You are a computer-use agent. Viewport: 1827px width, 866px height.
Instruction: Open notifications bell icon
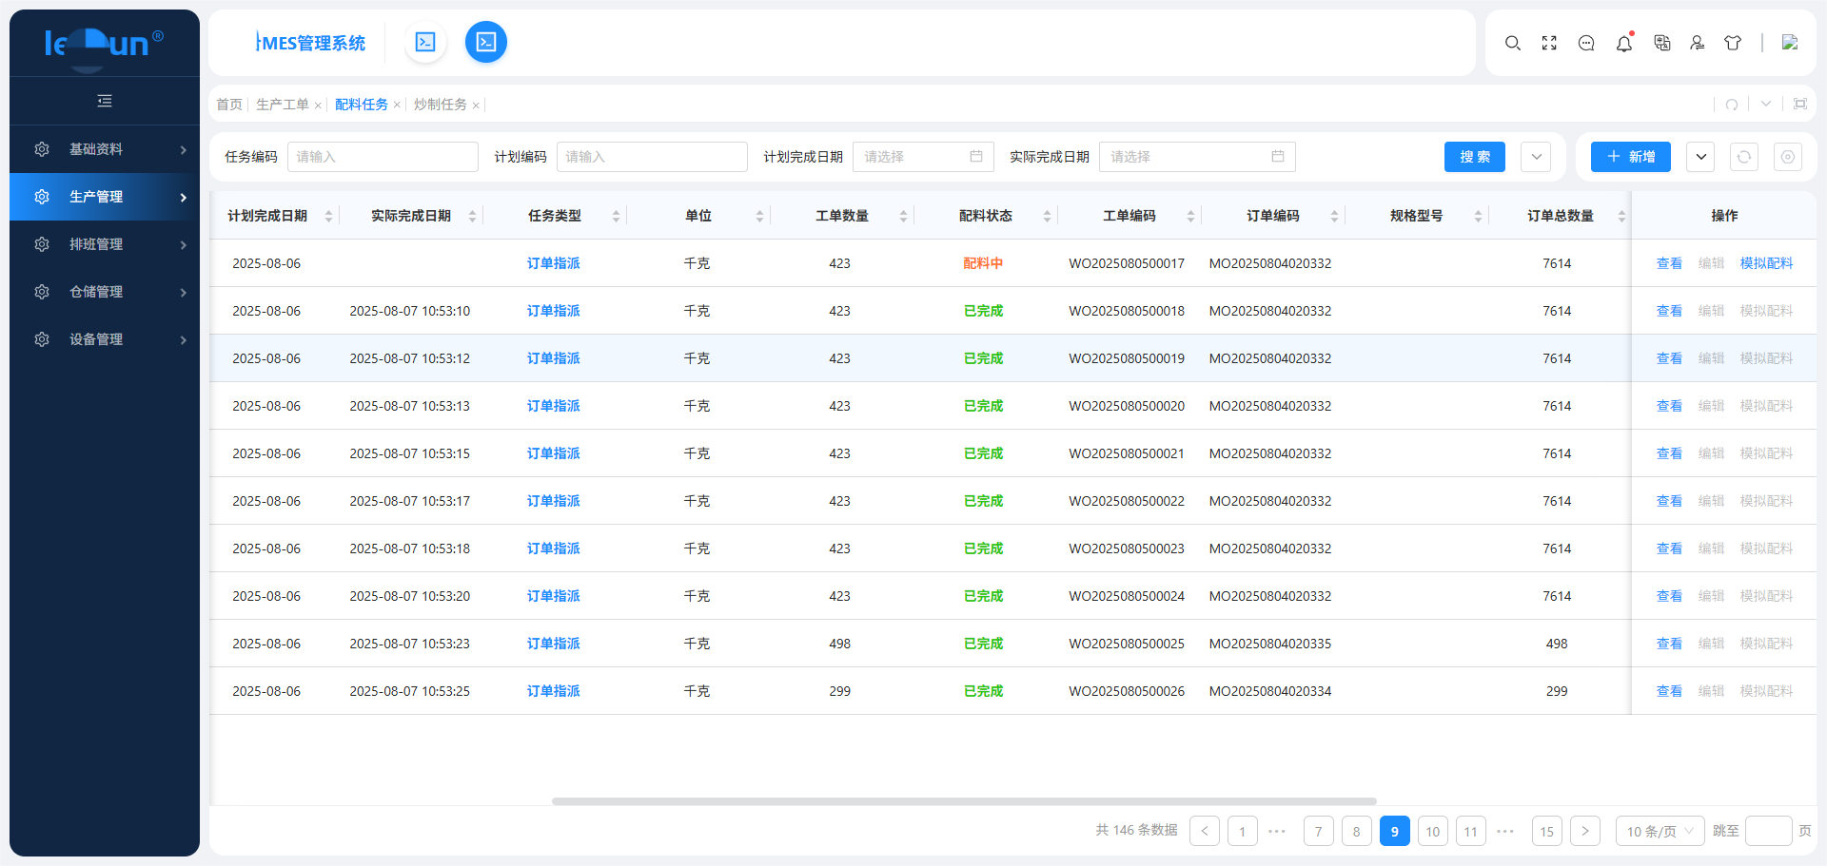click(1624, 43)
